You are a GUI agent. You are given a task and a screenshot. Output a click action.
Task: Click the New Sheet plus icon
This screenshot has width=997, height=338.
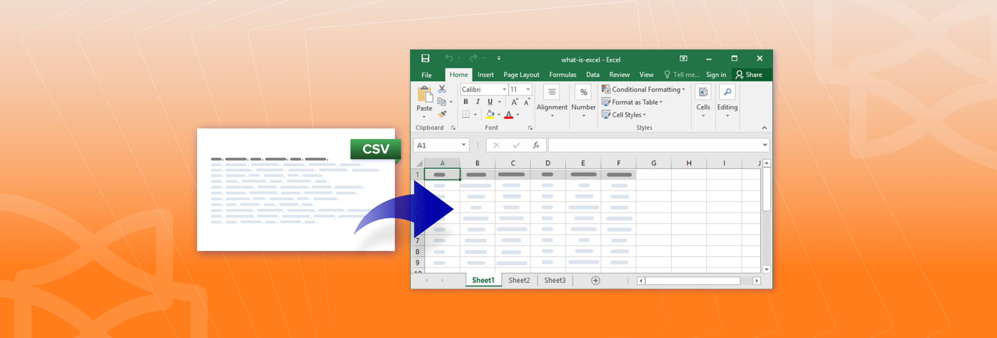595,280
